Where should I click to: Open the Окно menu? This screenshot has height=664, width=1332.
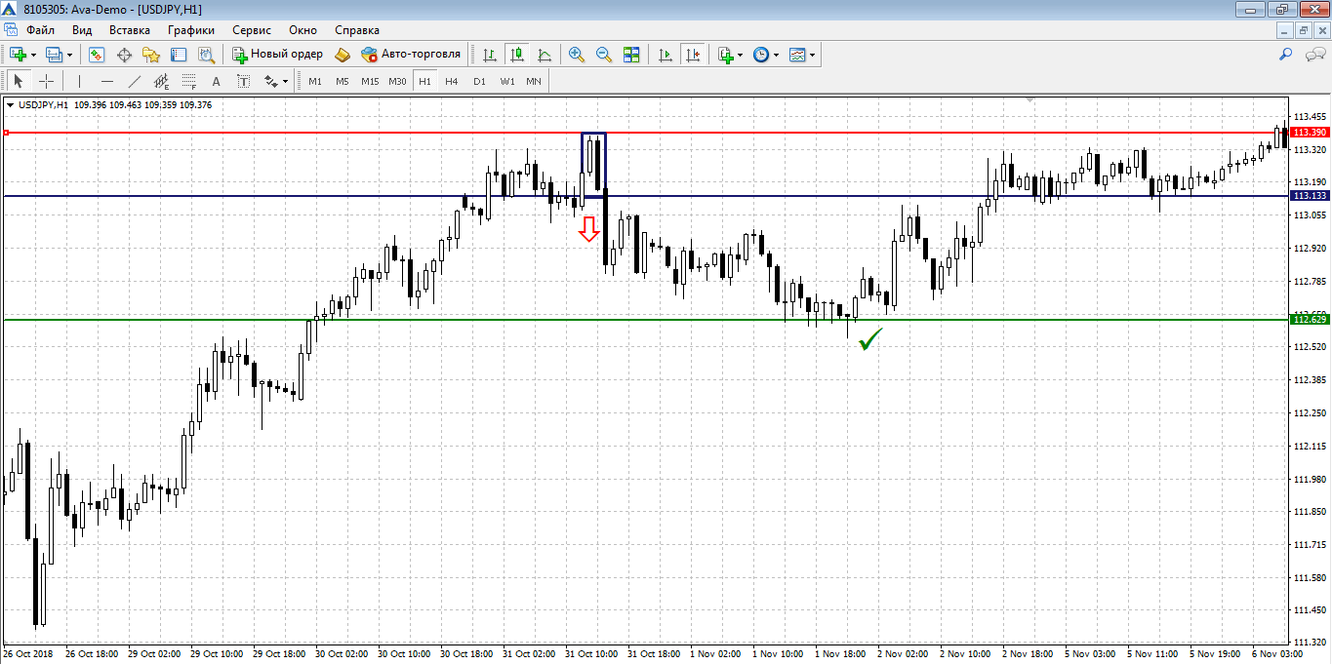303,30
